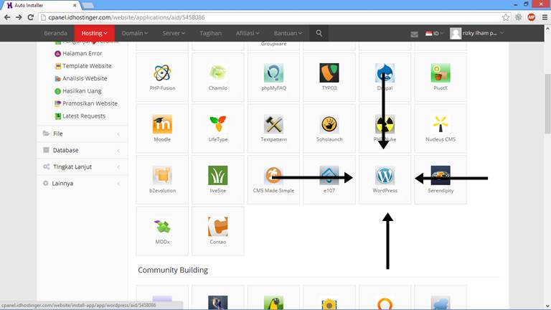Open the Chrome menu hamburger icon
This screenshot has height=310, width=551.
click(x=545, y=17)
